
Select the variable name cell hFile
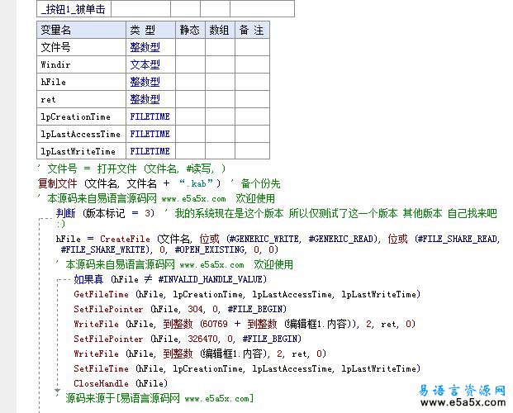click(82, 82)
